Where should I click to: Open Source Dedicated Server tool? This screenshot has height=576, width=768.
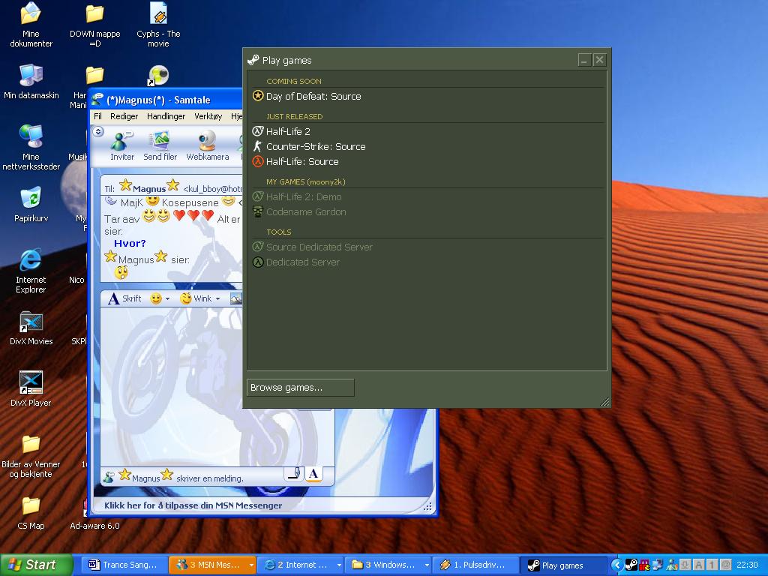319,247
